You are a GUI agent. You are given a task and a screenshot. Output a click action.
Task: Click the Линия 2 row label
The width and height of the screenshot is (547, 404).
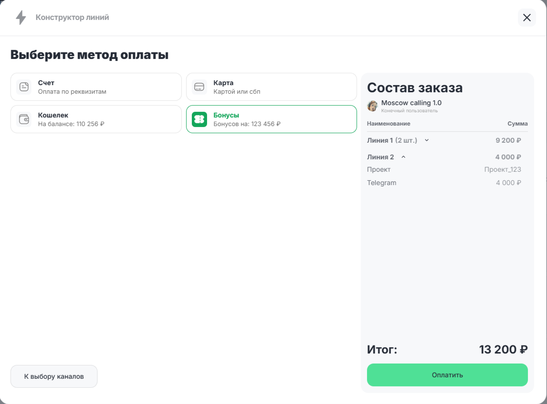(x=380, y=157)
